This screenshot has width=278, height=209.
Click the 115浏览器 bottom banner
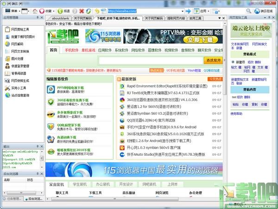pos(134,170)
